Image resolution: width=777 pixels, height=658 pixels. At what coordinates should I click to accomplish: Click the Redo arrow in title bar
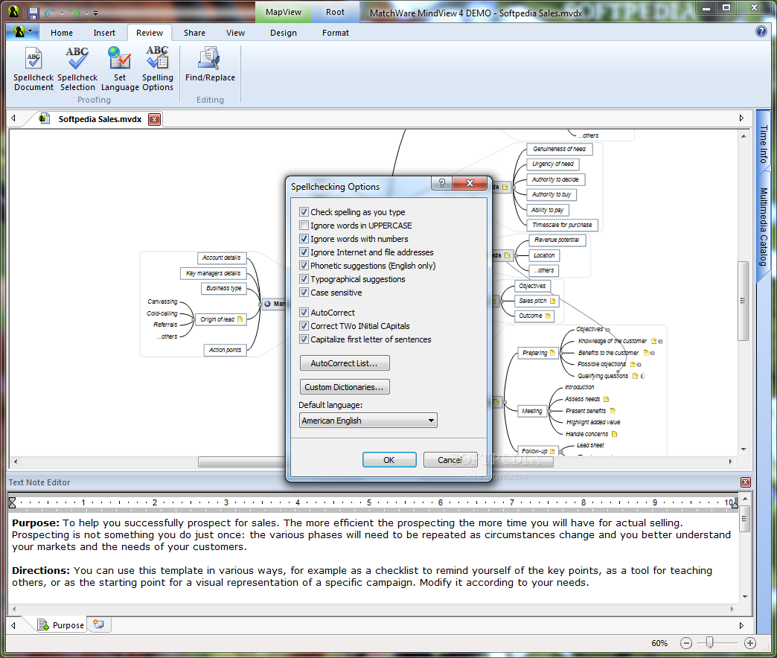coord(75,13)
